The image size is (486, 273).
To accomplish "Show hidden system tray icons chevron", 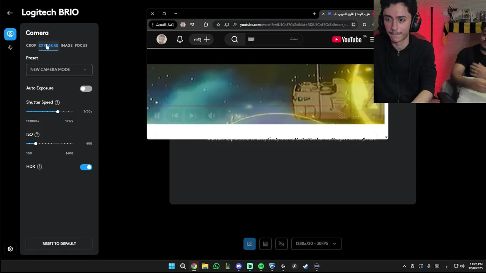I will 404,266.
